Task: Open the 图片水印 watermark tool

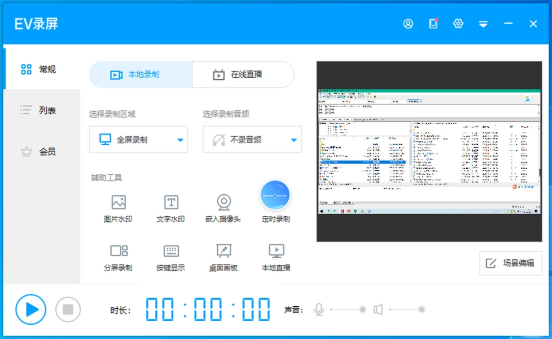Action: tap(119, 207)
